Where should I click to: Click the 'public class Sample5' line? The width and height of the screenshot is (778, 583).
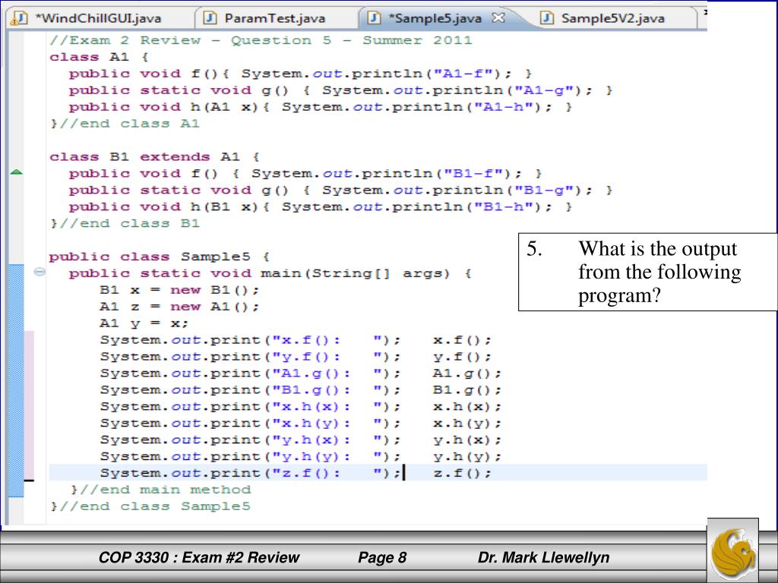(x=160, y=257)
